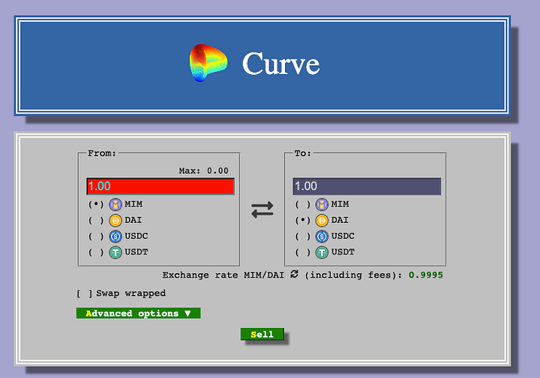The width and height of the screenshot is (540, 378).
Task: Click the USDC token icon under To
Action: pyautogui.click(x=322, y=237)
